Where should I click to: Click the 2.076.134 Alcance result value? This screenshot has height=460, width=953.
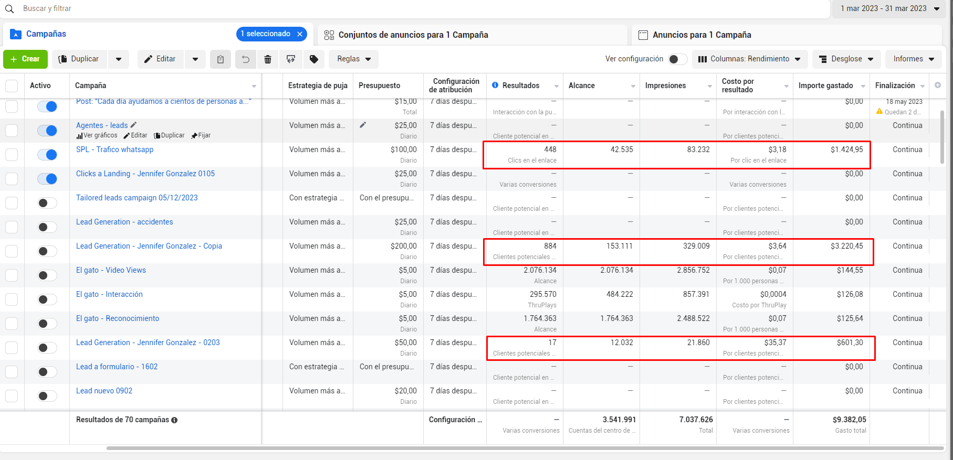[616, 270]
